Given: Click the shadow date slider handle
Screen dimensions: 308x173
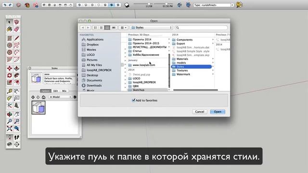Looking at the screenshot, I should tap(149, 4).
